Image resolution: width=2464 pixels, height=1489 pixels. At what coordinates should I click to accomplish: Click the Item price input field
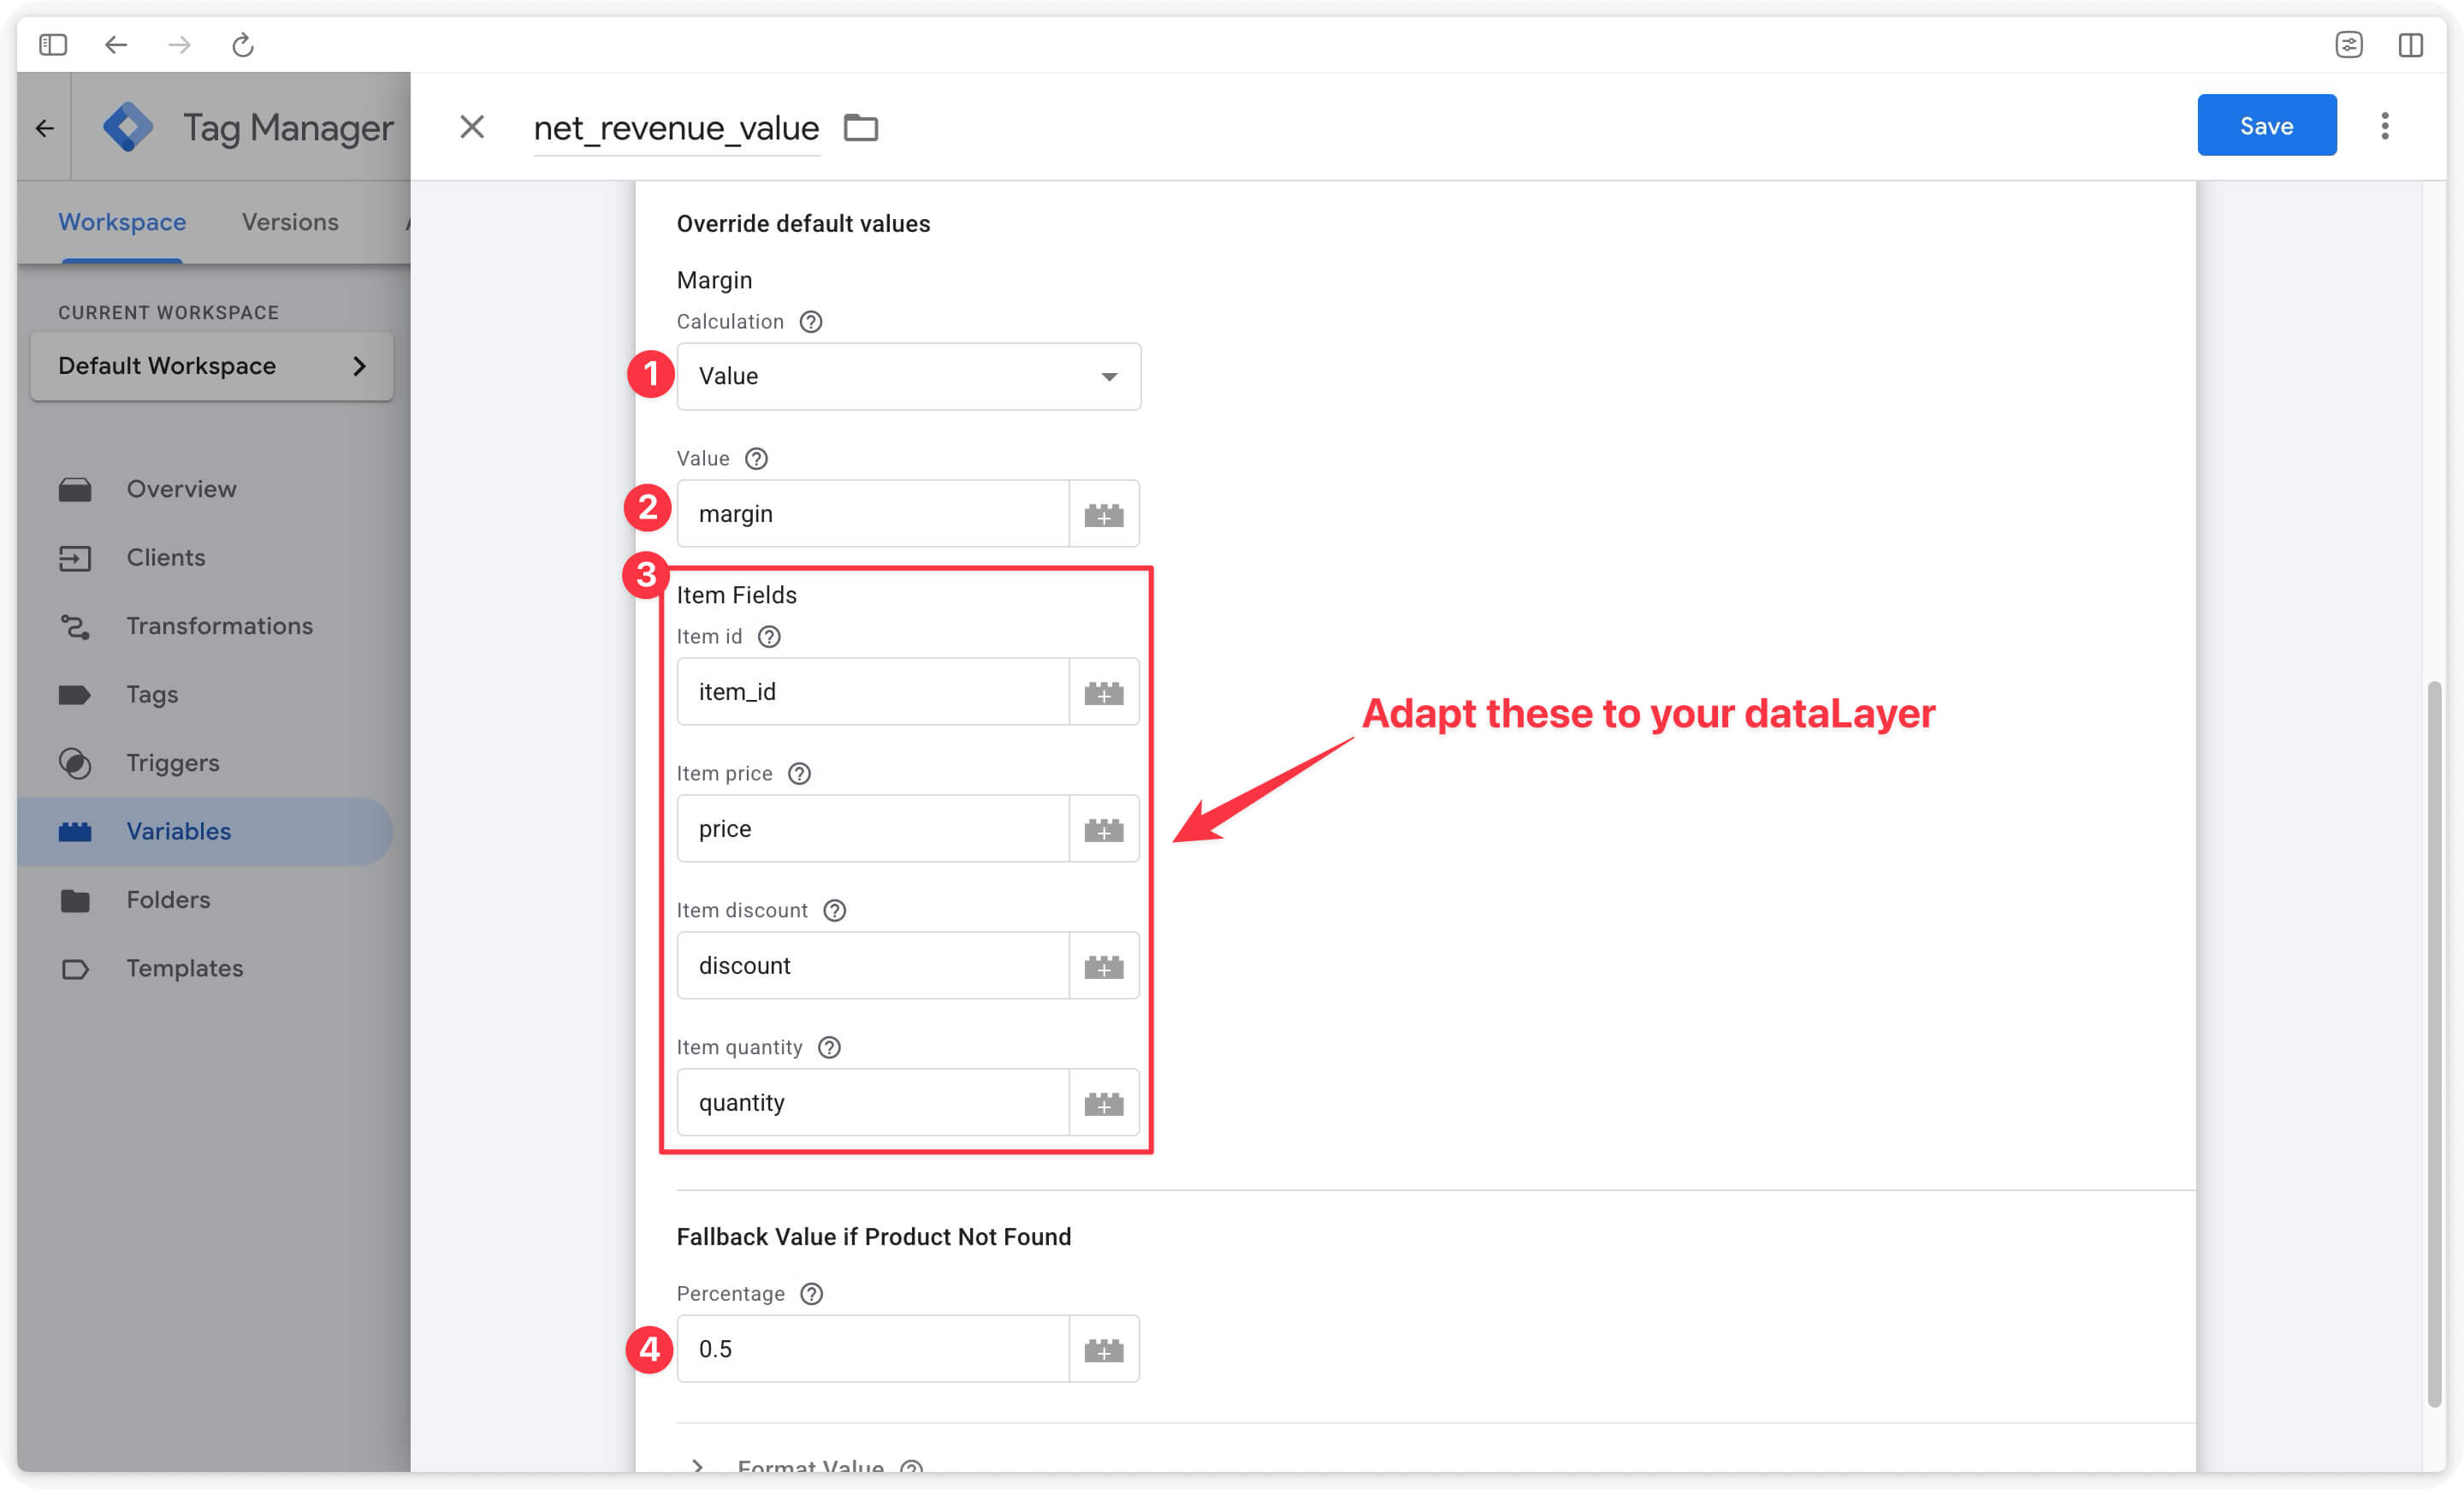pyautogui.click(x=873, y=829)
